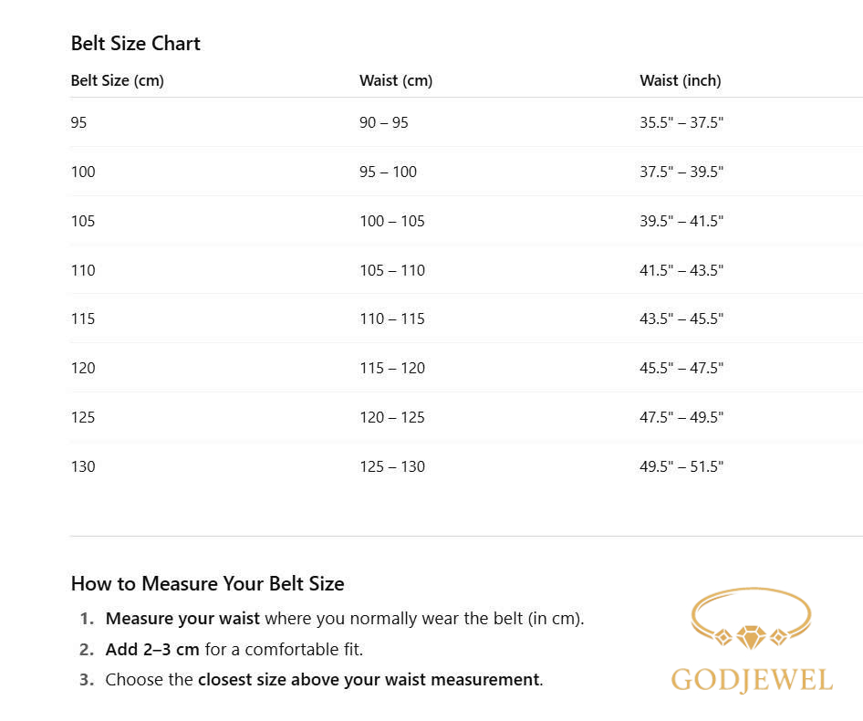
Task: Select the Belt Size (cm) column header
Action: click(117, 80)
